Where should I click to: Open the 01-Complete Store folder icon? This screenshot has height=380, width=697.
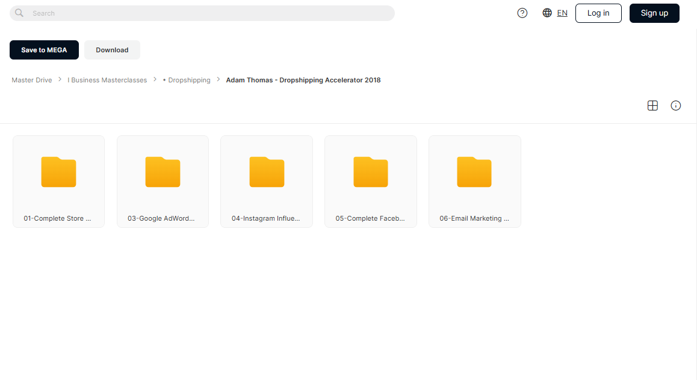pyautogui.click(x=58, y=172)
